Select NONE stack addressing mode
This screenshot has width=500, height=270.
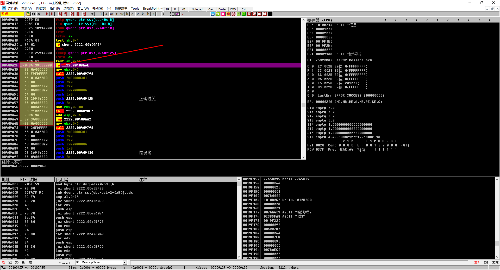495,262
